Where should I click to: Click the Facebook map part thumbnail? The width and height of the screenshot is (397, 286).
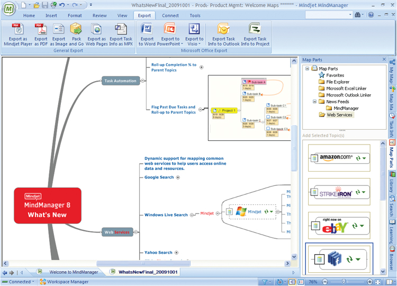coord(339,260)
